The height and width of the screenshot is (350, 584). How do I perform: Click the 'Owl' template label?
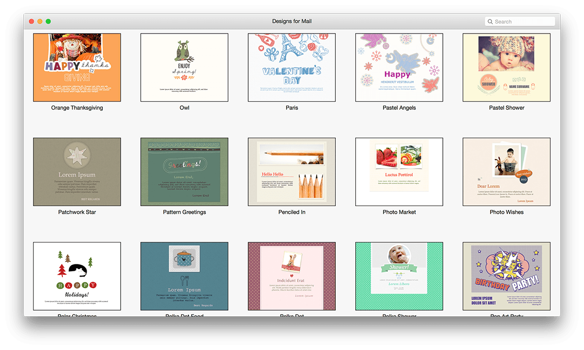pos(184,108)
